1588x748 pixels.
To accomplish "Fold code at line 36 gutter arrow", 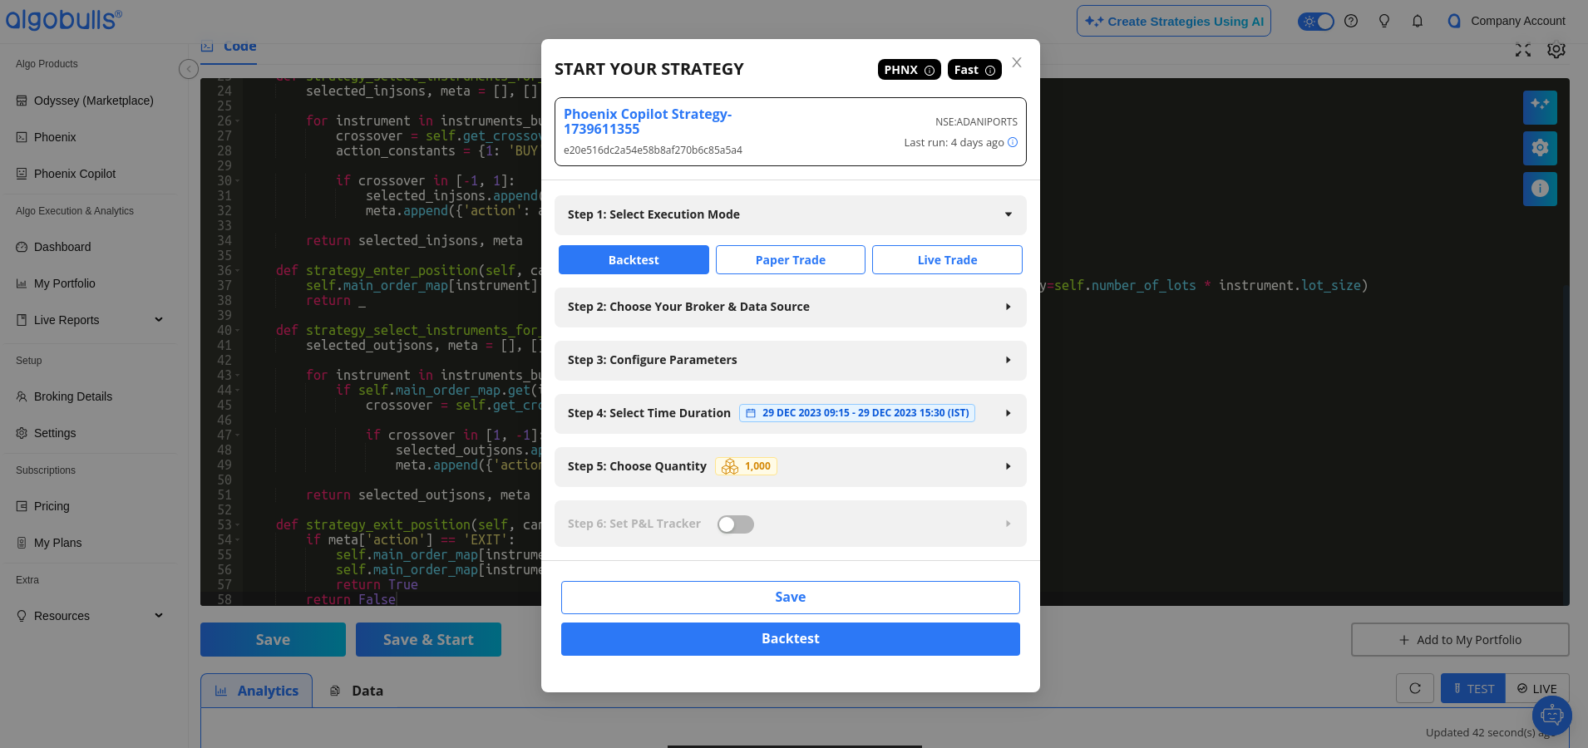I will click(x=238, y=271).
